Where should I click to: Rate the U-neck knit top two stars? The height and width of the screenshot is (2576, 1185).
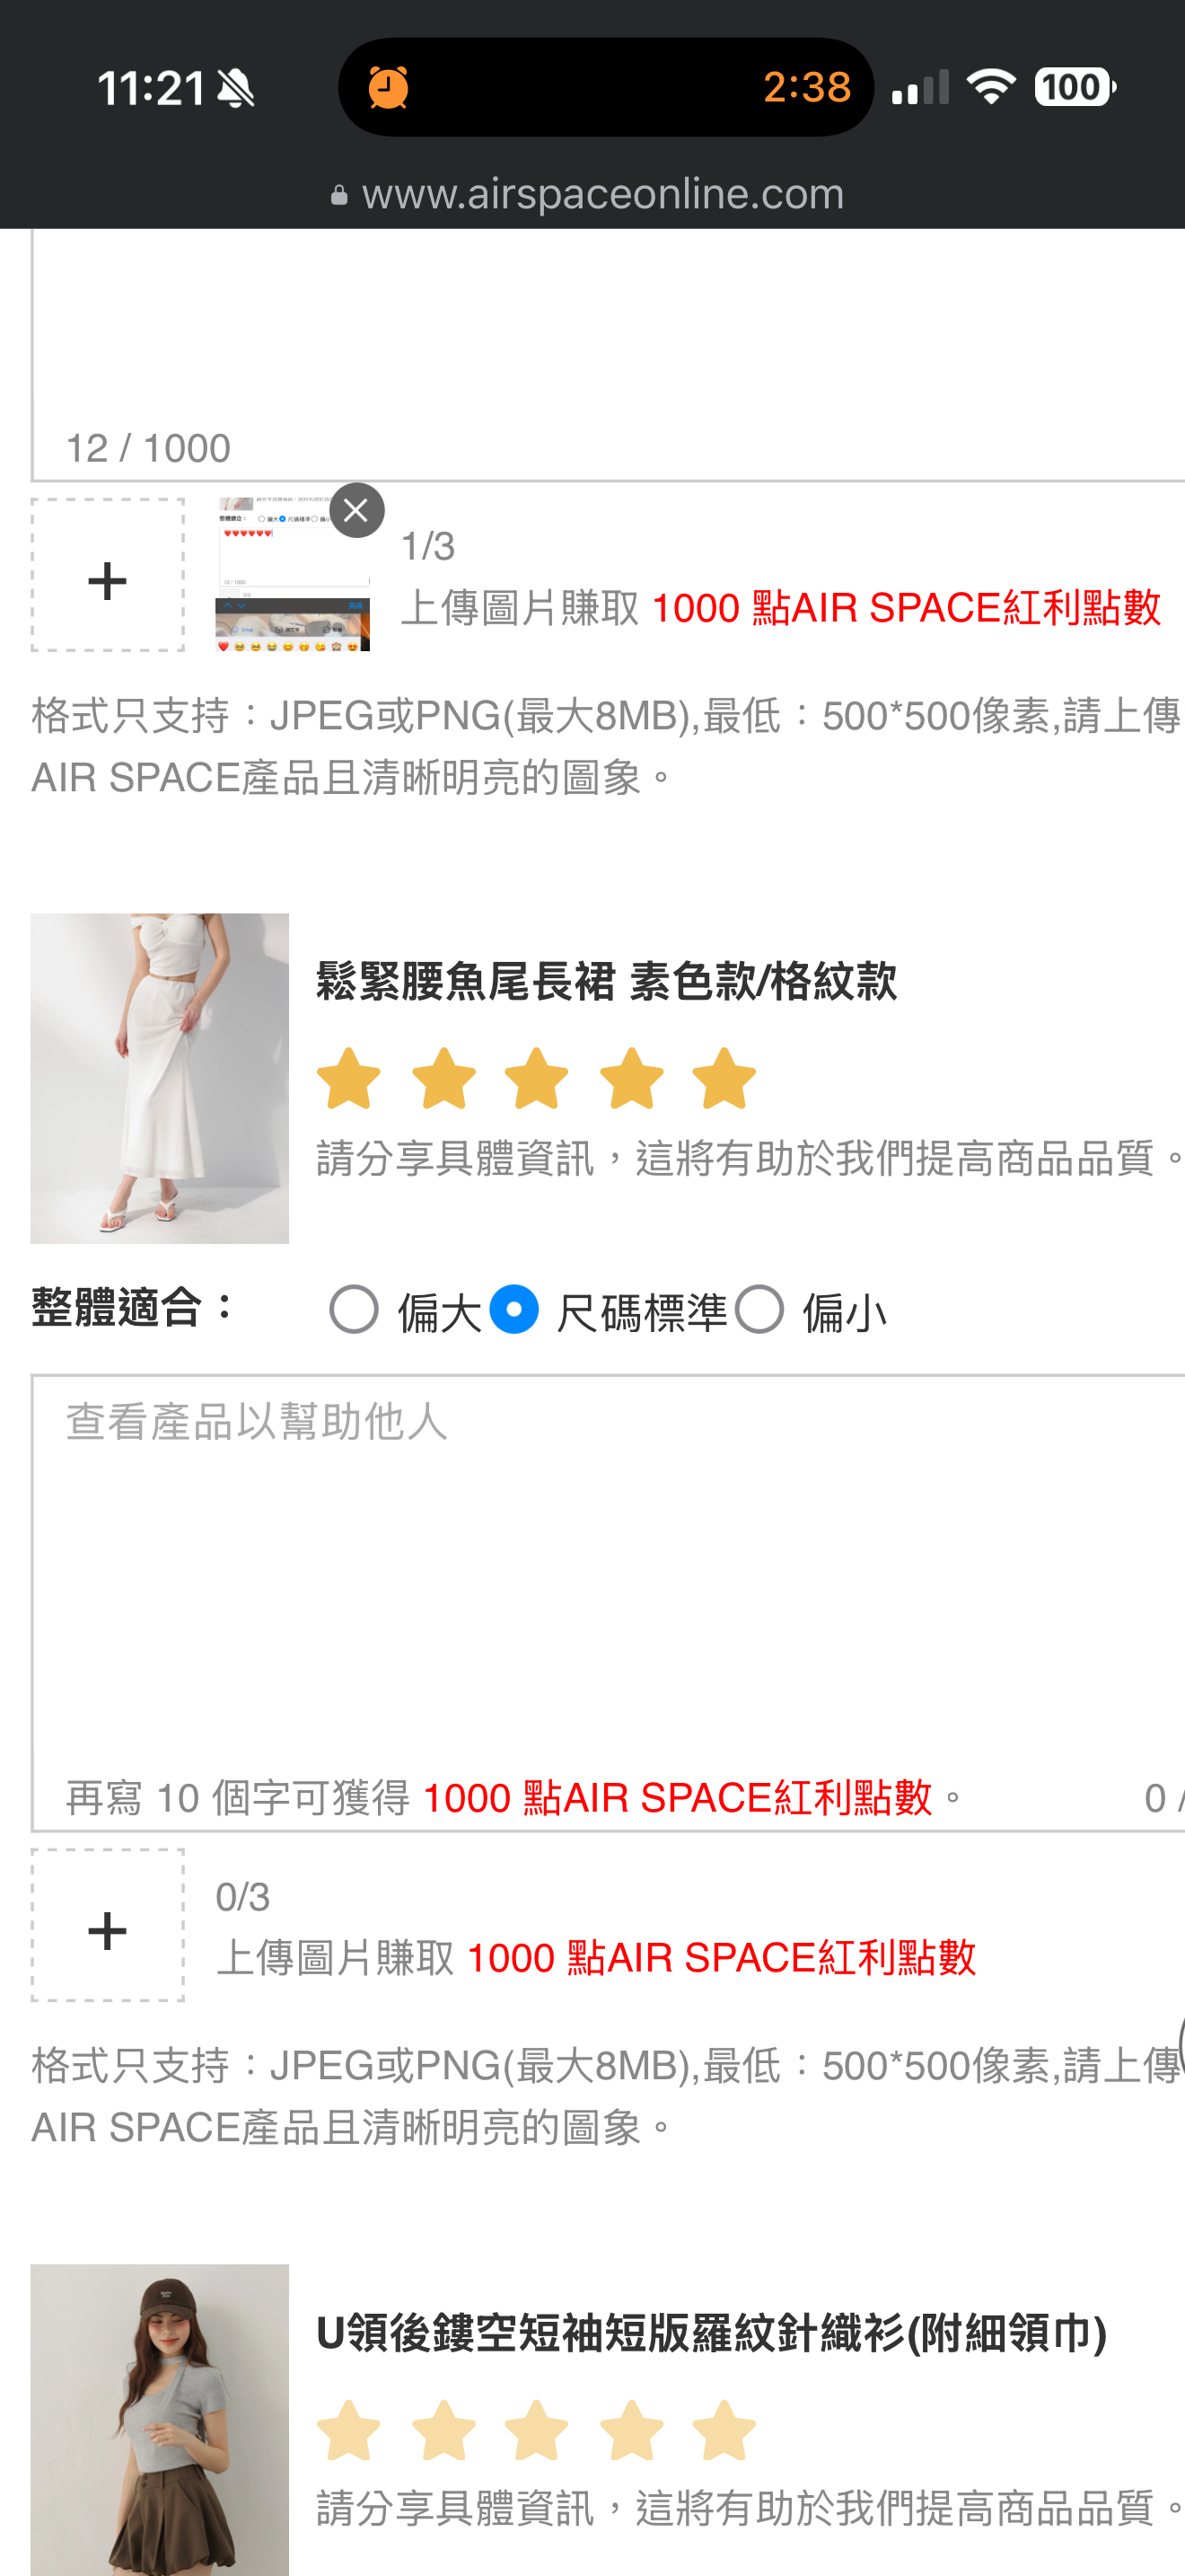tap(443, 2429)
